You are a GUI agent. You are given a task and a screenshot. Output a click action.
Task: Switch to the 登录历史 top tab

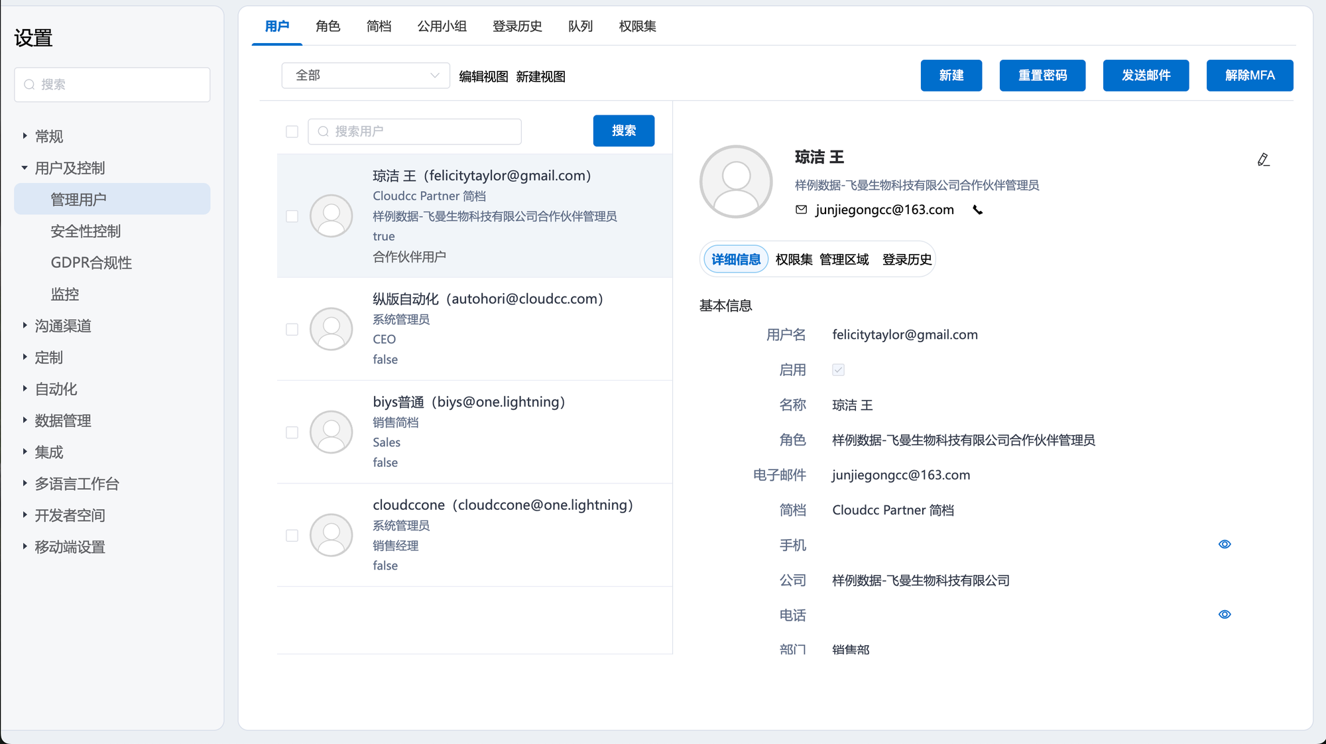tap(517, 26)
